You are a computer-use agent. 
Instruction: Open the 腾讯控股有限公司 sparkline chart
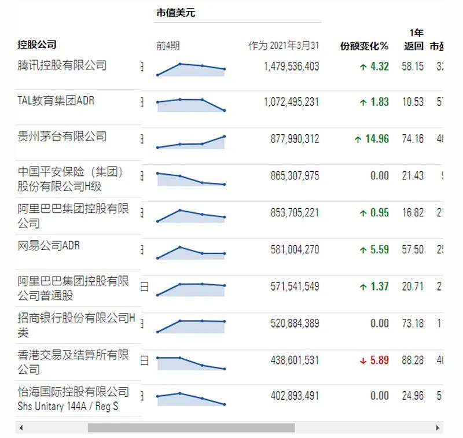[191, 69]
